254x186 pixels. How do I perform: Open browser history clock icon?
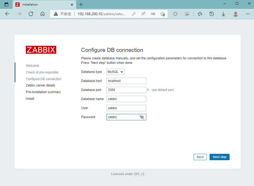[212, 14]
